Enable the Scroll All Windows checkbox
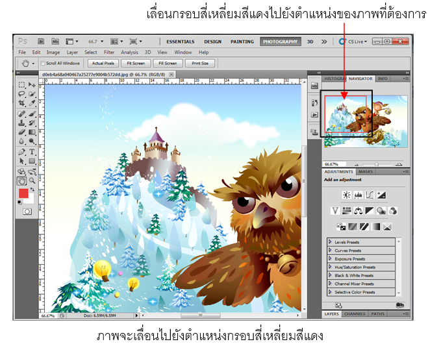 [x=43, y=64]
